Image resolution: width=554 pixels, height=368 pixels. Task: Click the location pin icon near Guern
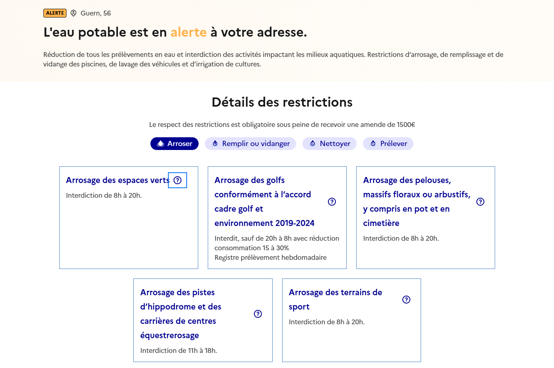(x=74, y=13)
